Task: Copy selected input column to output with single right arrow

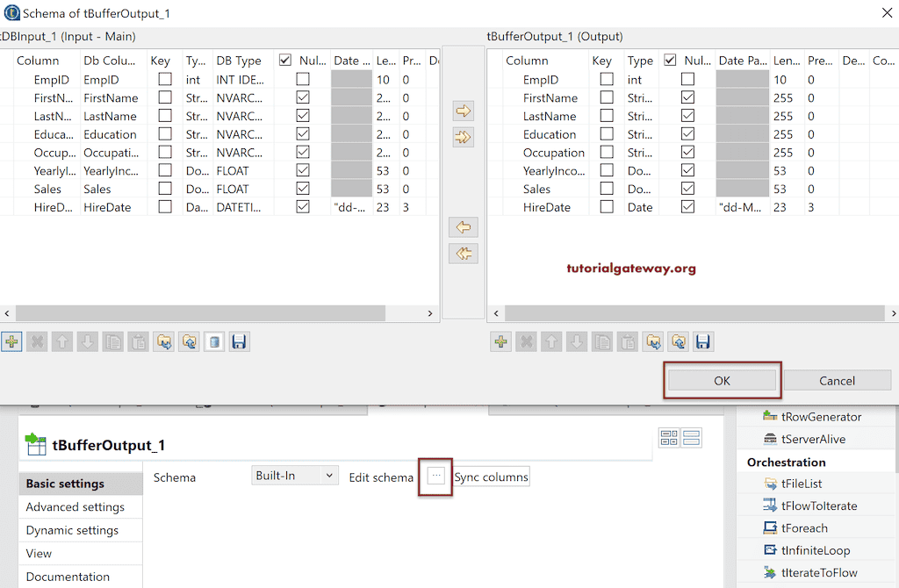Action: (x=463, y=111)
